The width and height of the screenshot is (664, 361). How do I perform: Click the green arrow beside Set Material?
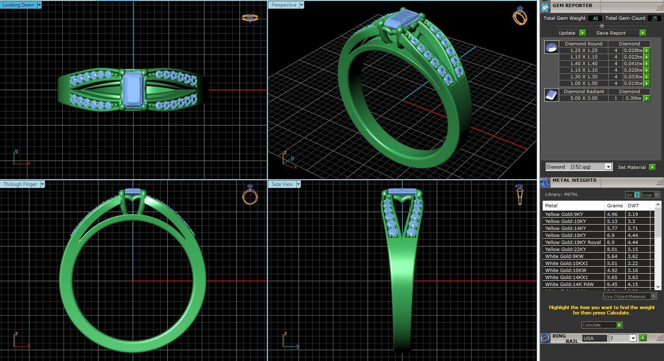(652, 167)
